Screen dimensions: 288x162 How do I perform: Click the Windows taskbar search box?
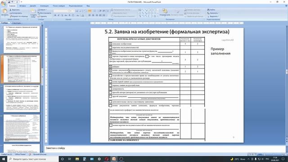click(33, 159)
